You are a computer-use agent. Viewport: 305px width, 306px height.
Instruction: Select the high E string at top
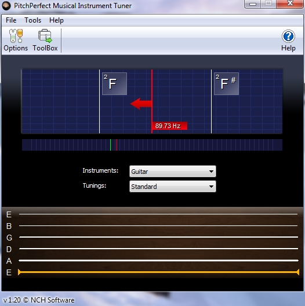point(158,214)
